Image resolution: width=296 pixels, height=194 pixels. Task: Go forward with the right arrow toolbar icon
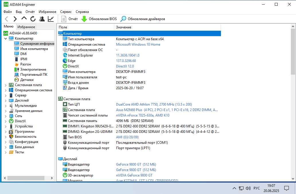click(15, 19)
